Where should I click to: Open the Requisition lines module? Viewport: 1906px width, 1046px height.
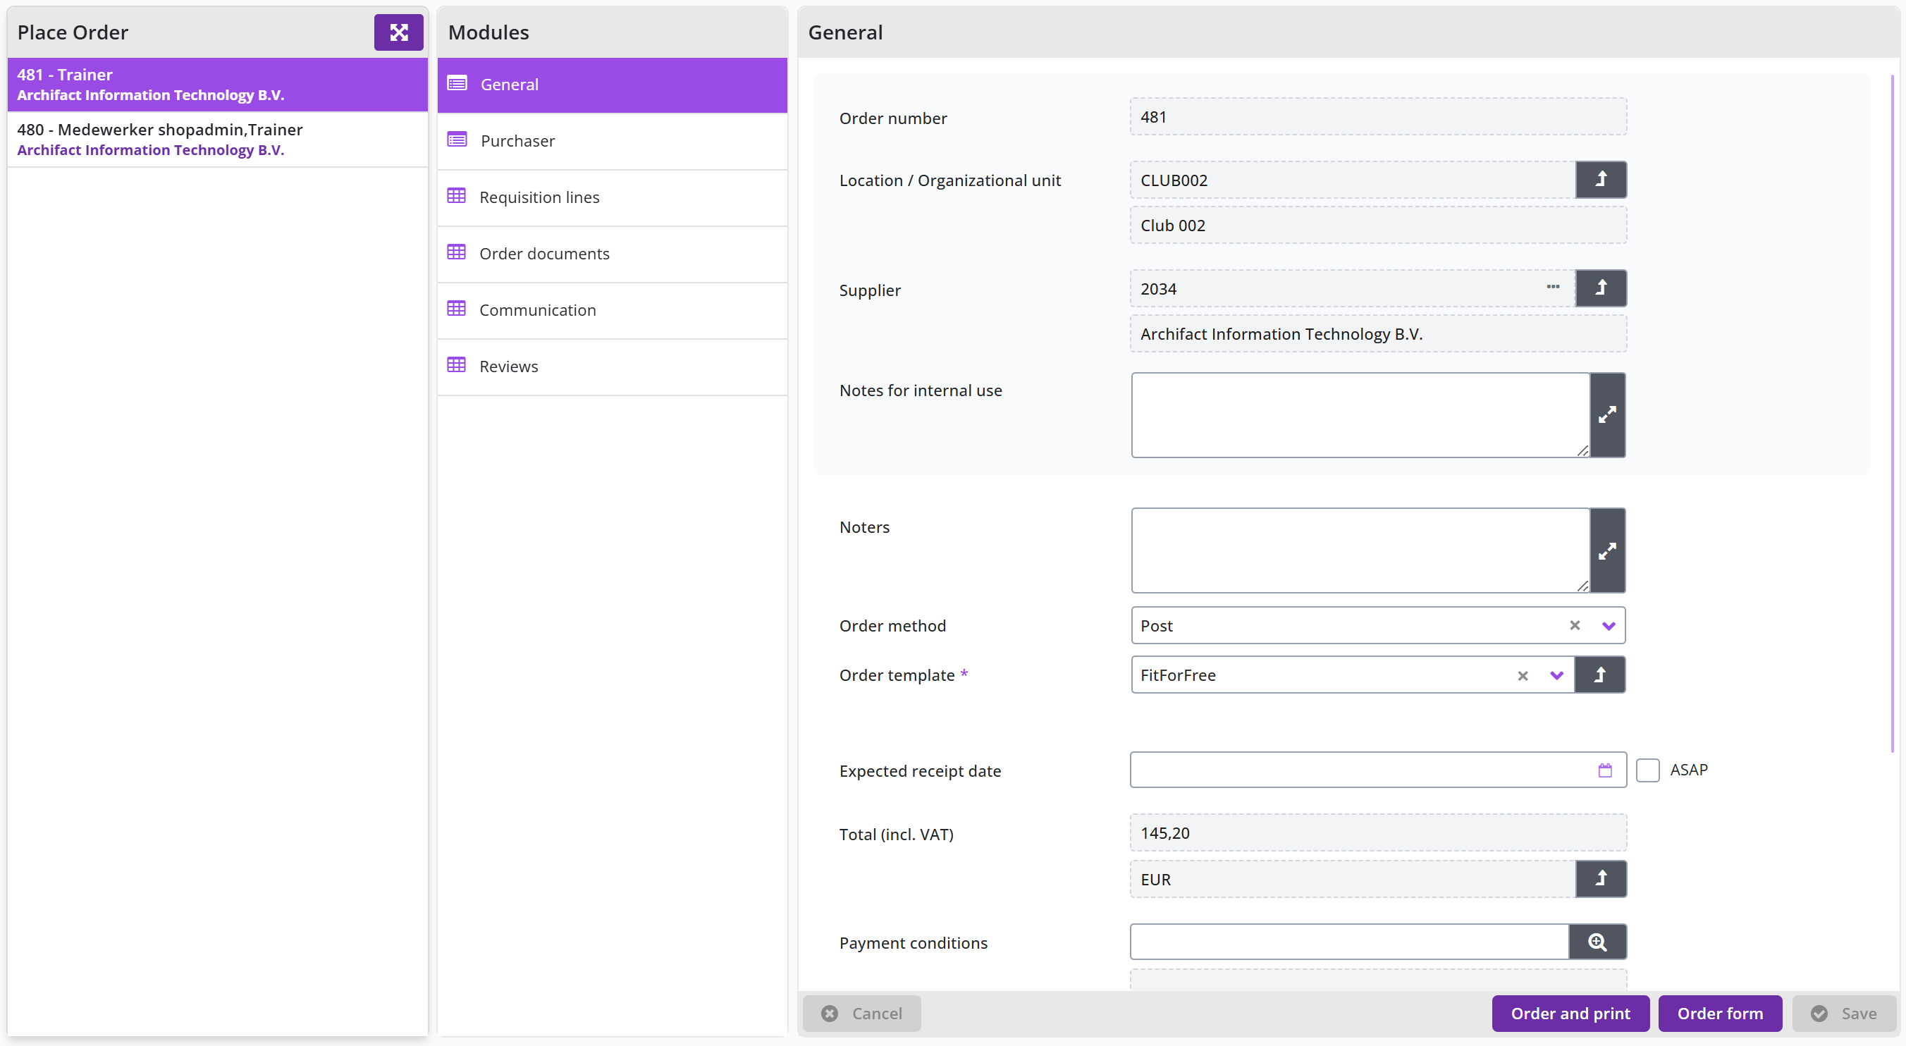[x=612, y=197]
